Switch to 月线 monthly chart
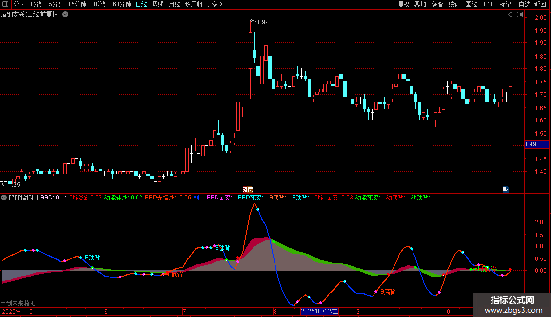The height and width of the screenshot is (317, 551). (x=174, y=4)
